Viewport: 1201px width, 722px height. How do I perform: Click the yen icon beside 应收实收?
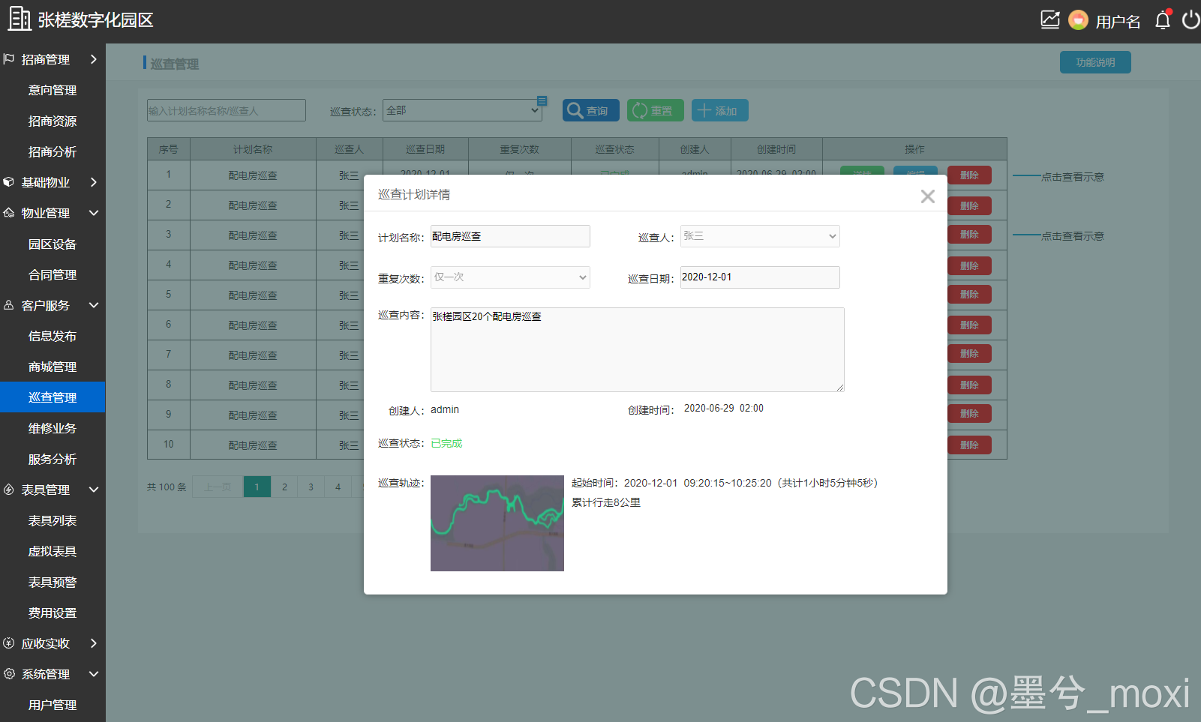click(x=9, y=643)
